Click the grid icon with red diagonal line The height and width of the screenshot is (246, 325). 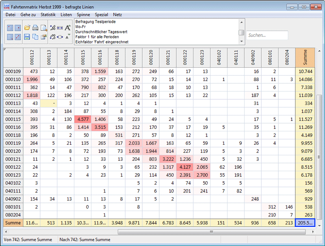pyautogui.click(x=18, y=37)
